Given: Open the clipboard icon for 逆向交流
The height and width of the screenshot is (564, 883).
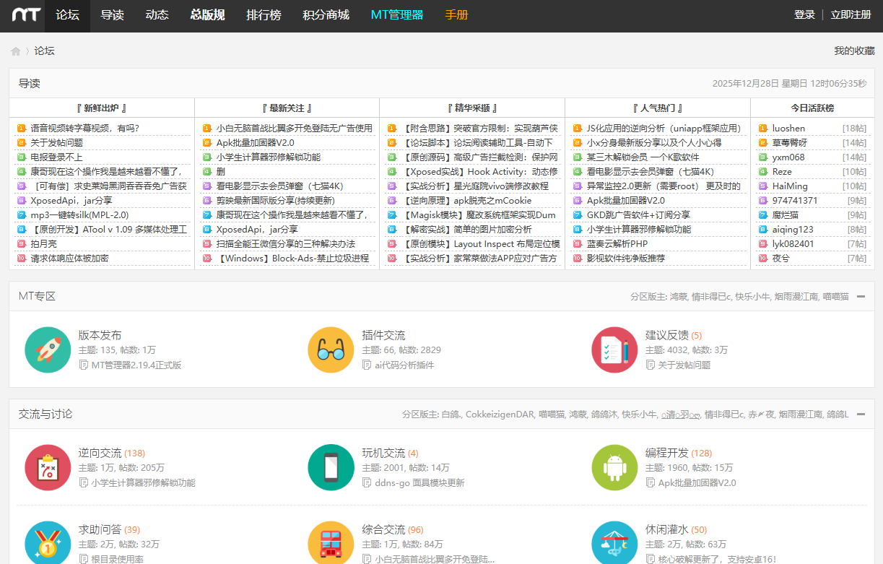Looking at the screenshot, I should 48,467.
